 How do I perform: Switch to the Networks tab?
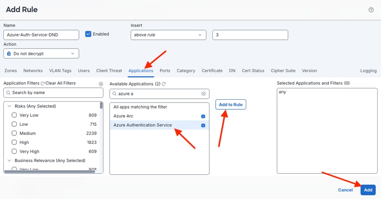[33, 71]
